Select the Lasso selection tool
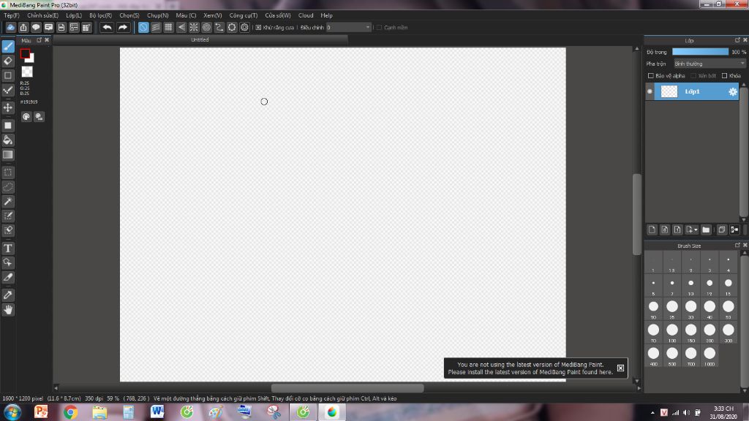The width and height of the screenshot is (749, 421). point(8,187)
